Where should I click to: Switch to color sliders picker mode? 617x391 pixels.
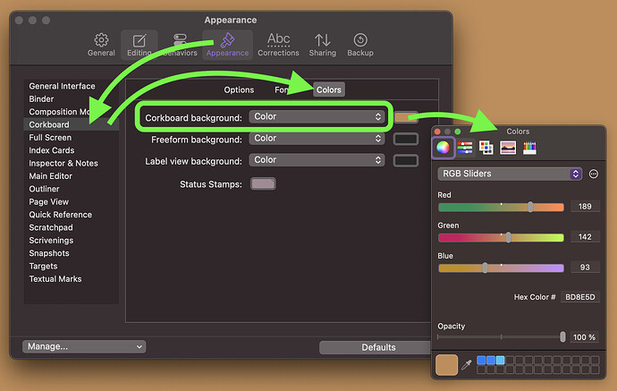coord(465,148)
